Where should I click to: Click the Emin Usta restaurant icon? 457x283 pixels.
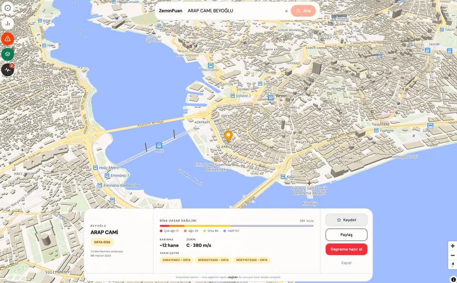[x=215, y=160]
